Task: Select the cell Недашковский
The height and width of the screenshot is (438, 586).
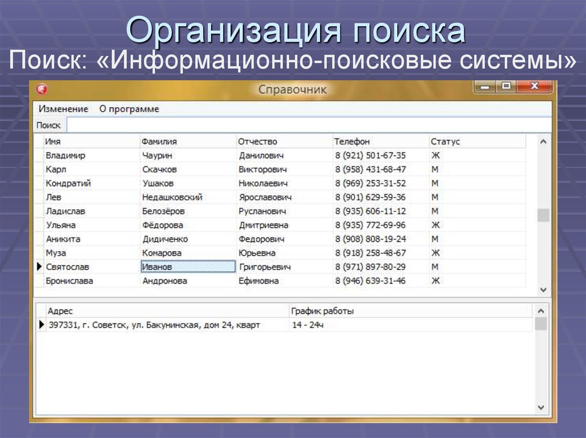Action: (188, 197)
